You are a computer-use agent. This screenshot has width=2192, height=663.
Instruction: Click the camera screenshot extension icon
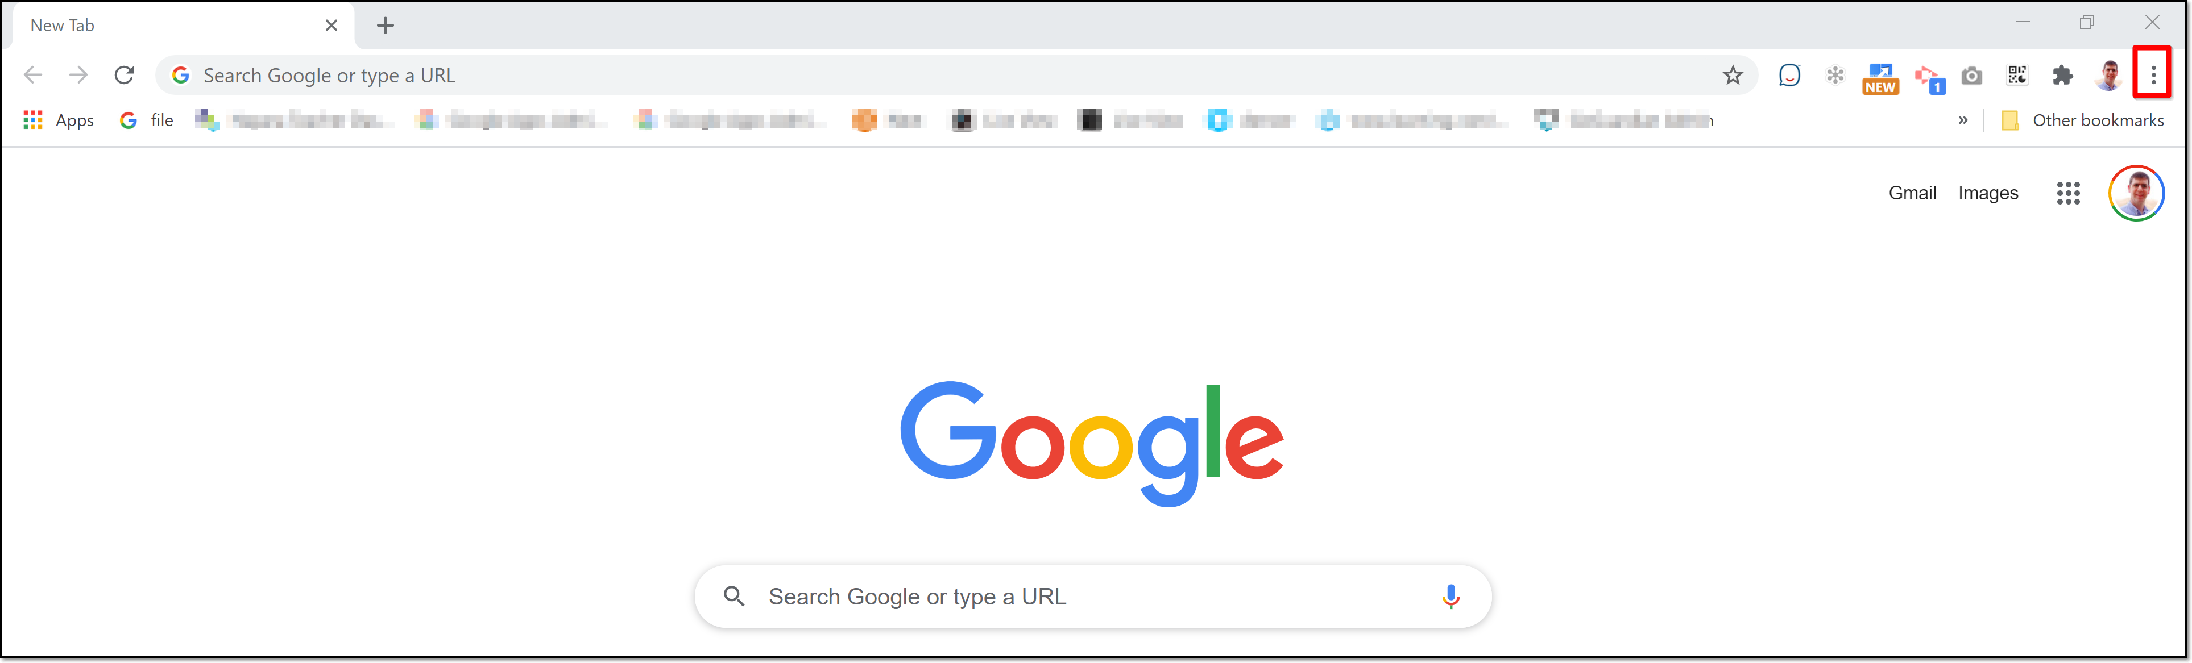(1971, 76)
